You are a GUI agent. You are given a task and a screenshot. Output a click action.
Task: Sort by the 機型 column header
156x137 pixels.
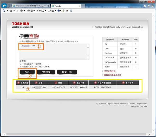coord(58,83)
